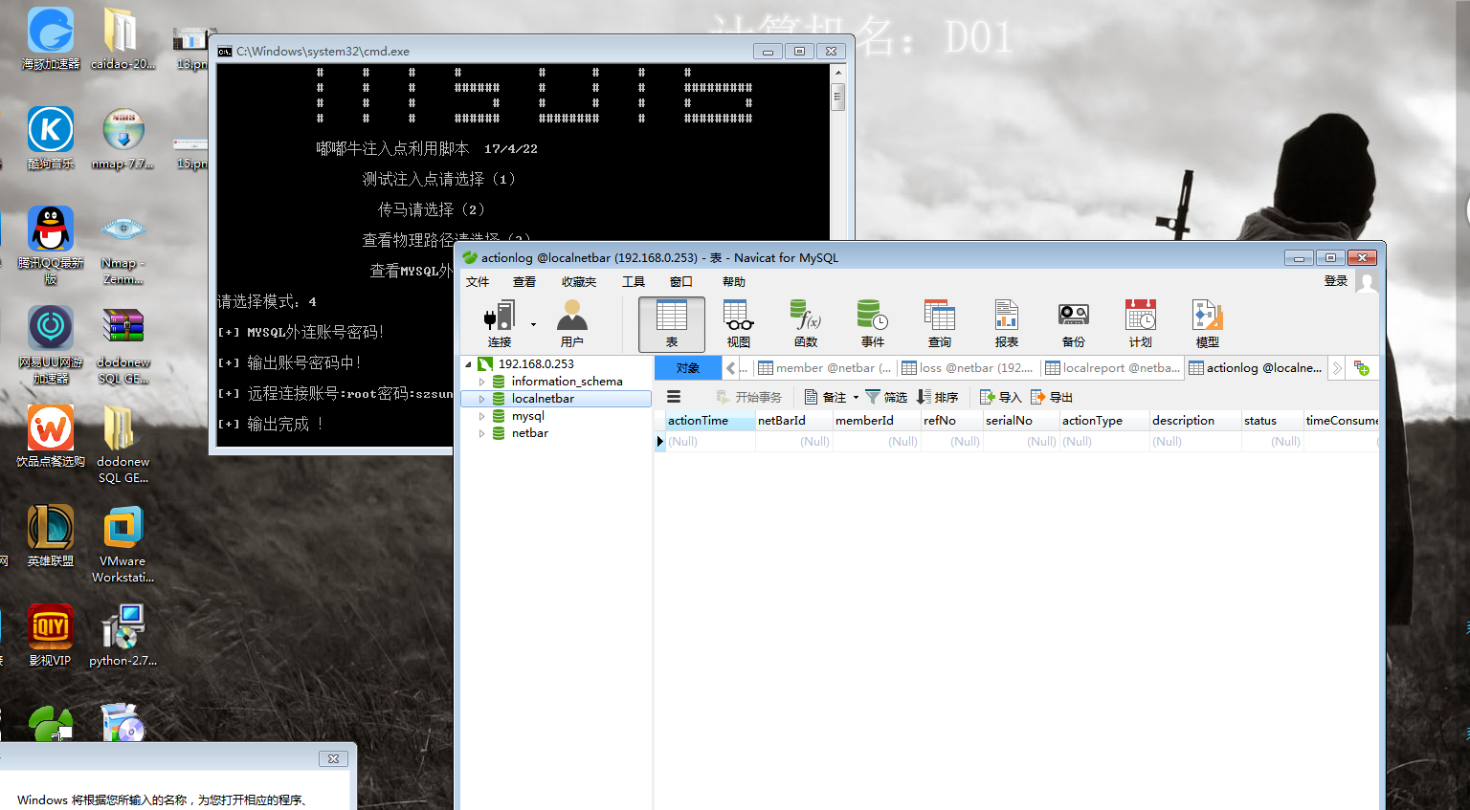This screenshot has width=1470, height=810.
Task: Open the 海豚加速器 desktop icon
Action: (x=51, y=39)
